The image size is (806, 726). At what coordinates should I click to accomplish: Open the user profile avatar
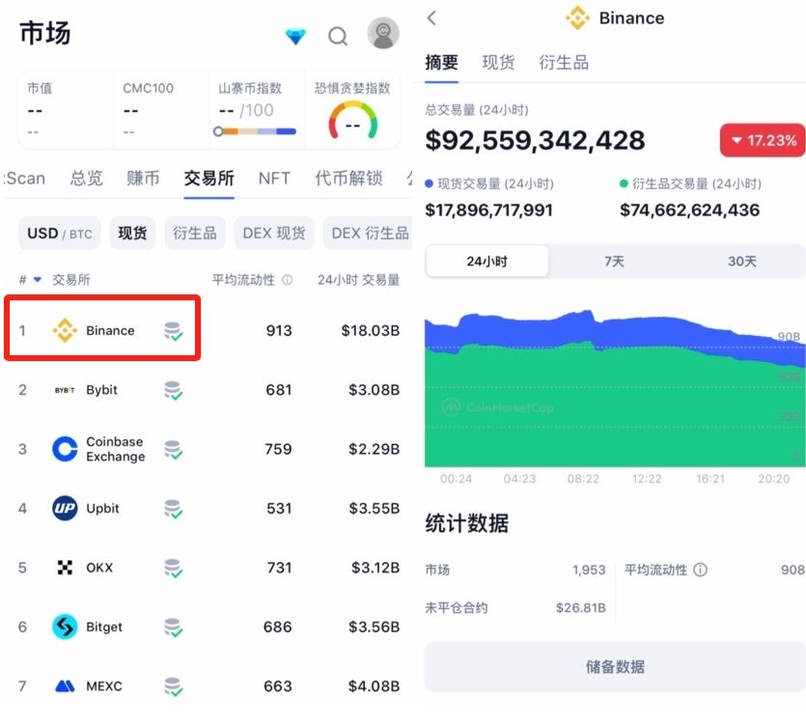(x=383, y=34)
